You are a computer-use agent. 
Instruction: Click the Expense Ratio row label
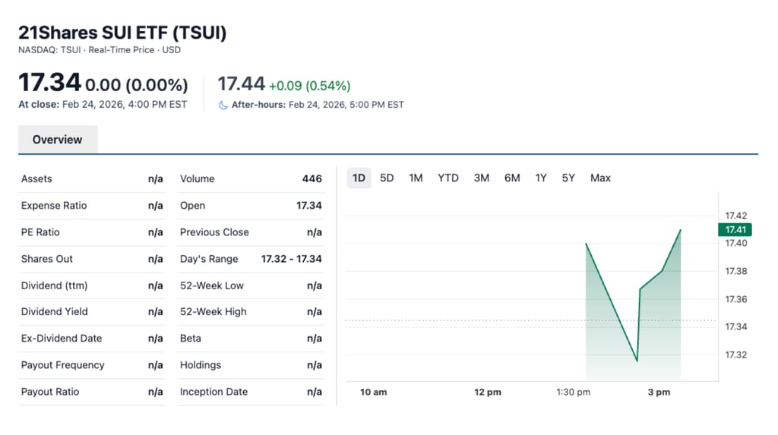(54, 206)
